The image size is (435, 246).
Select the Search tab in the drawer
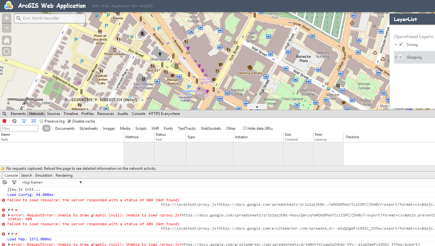point(27,175)
